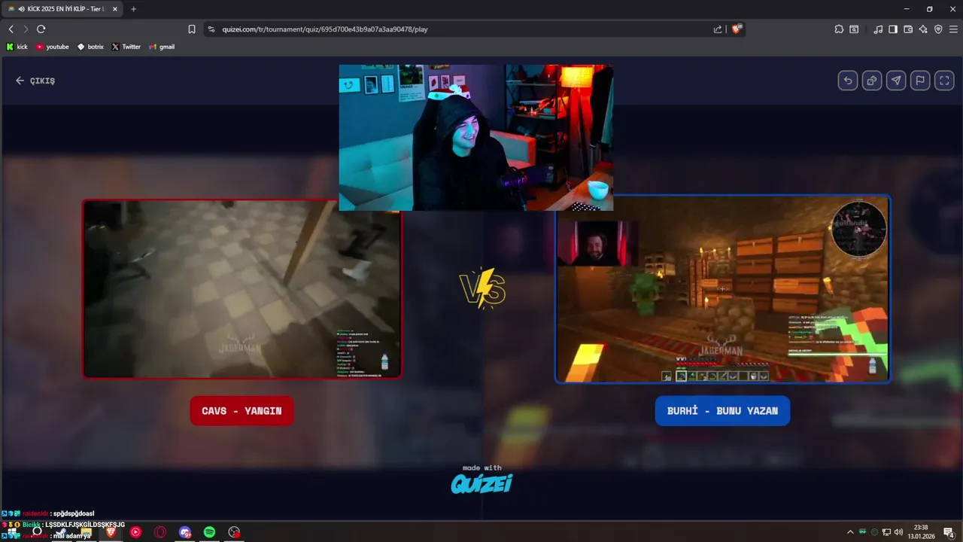The height and width of the screenshot is (542, 963).
Task: Open the Twitter bookmark
Action: (x=126, y=47)
